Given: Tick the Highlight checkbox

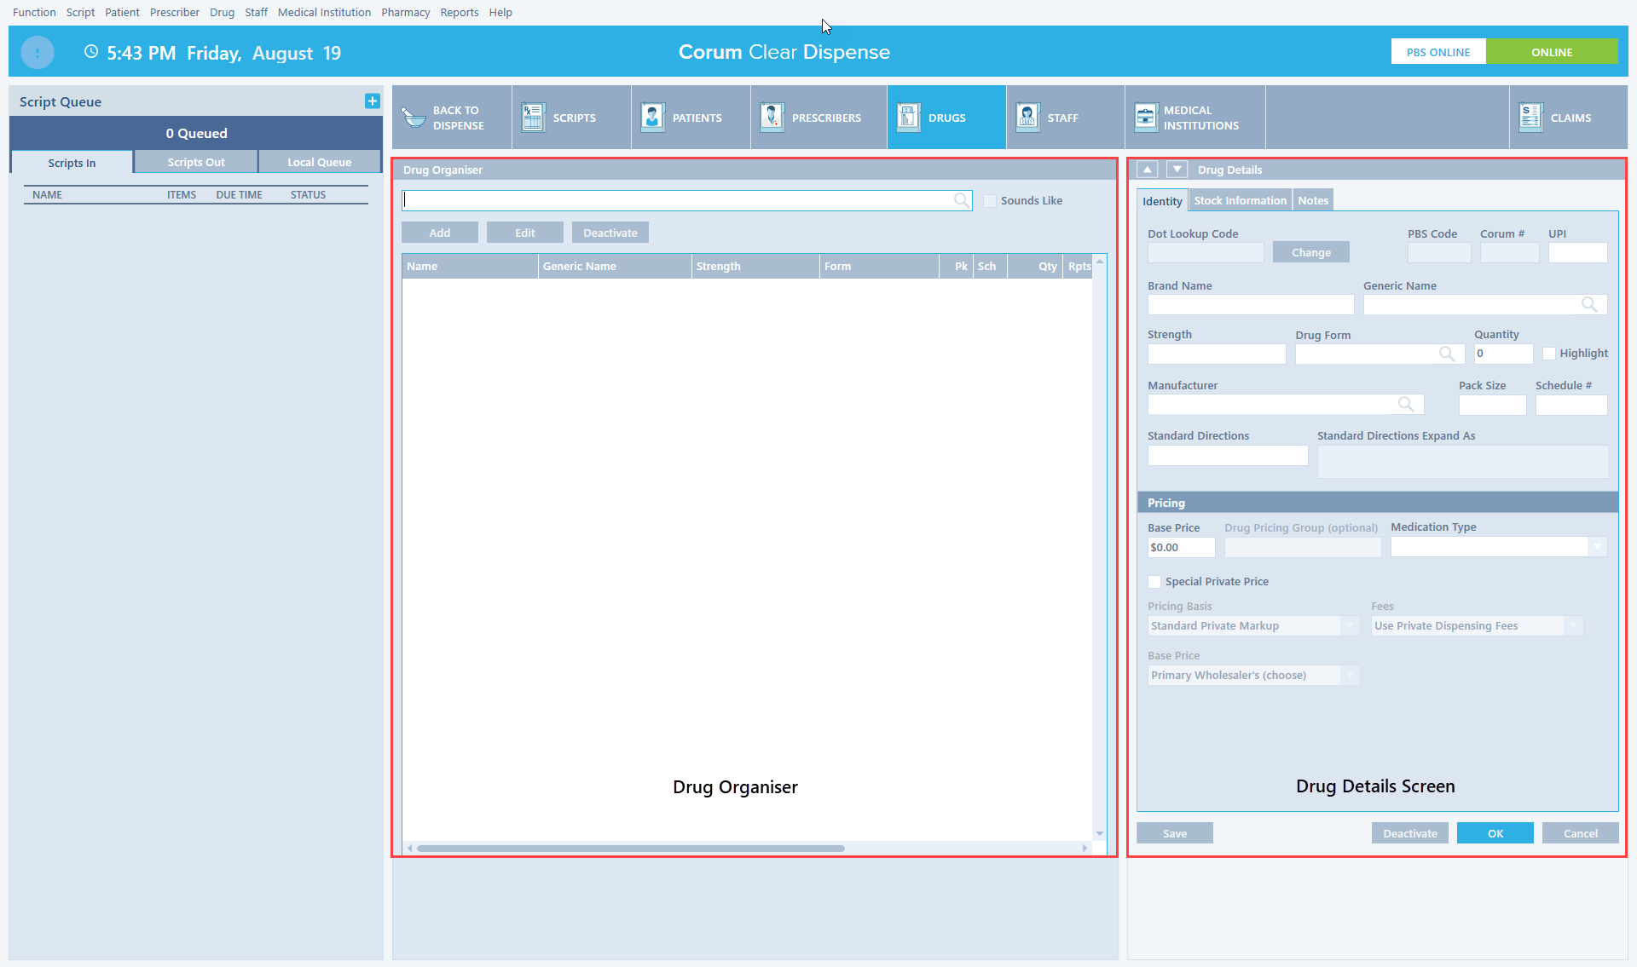Looking at the screenshot, I should [1549, 354].
